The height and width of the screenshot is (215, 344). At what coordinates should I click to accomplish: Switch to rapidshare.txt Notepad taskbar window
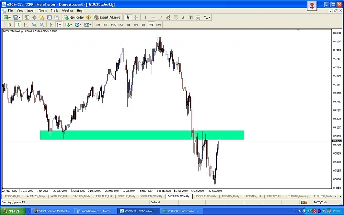[95, 211]
